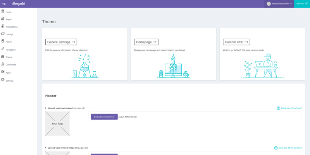Click the Apps icon in sidebar

[3, 72]
